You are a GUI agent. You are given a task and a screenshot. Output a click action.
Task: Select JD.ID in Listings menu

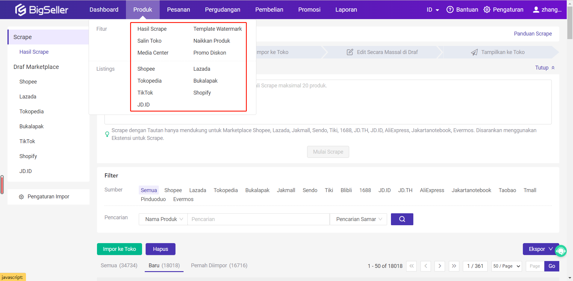coord(144,105)
